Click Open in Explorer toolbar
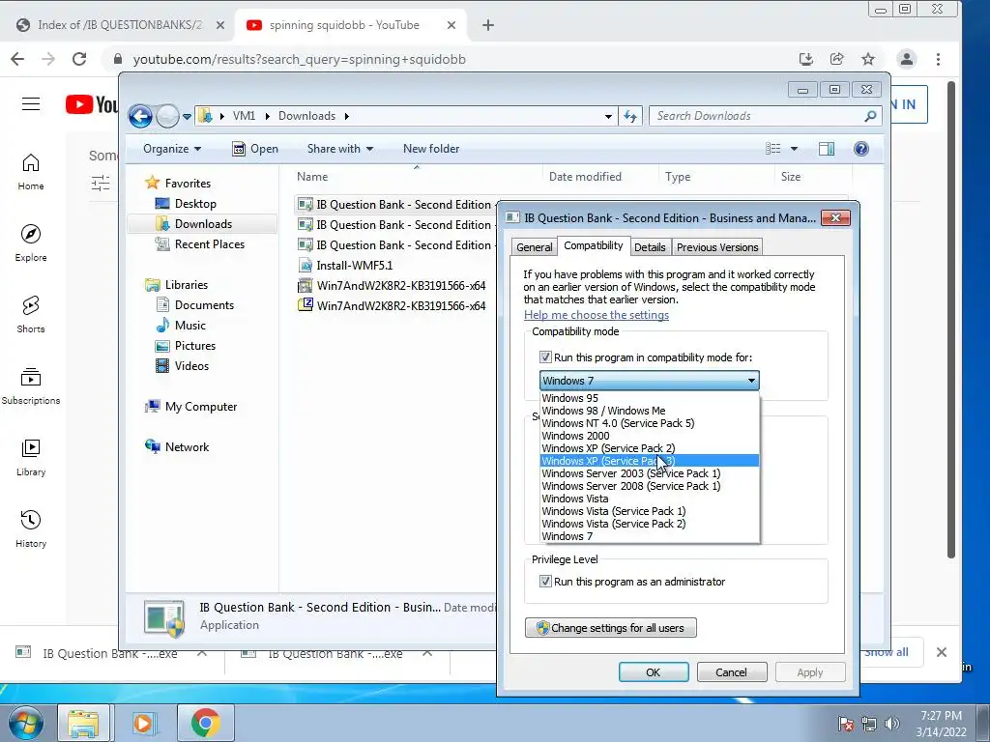990x742 pixels. [x=255, y=149]
